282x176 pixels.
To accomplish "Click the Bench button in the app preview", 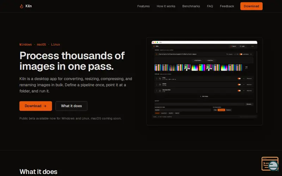I will (233, 46).
